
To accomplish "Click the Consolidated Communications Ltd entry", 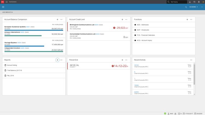I will (x=99, y=36).
